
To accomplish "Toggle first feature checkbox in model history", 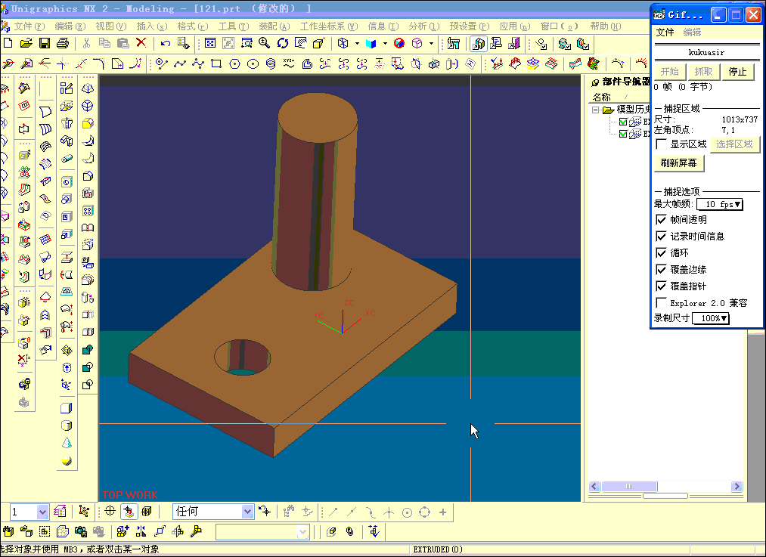I will [623, 122].
